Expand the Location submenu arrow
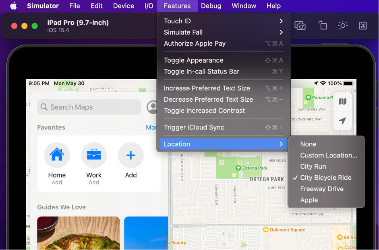 (281, 144)
